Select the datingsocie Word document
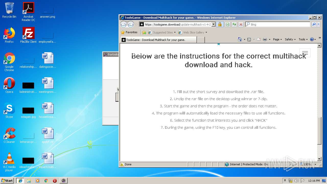The image size is (327, 184). pyautogui.click(x=48, y=60)
